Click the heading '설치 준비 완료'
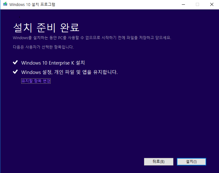 (46, 28)
